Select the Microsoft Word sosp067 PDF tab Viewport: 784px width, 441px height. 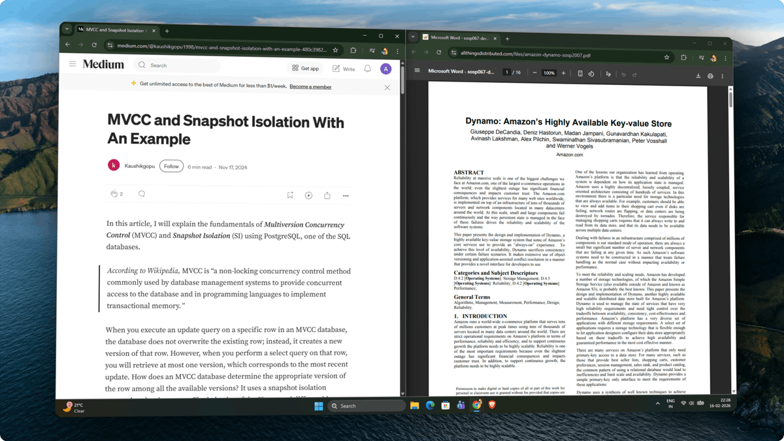[x=461, y=38]
